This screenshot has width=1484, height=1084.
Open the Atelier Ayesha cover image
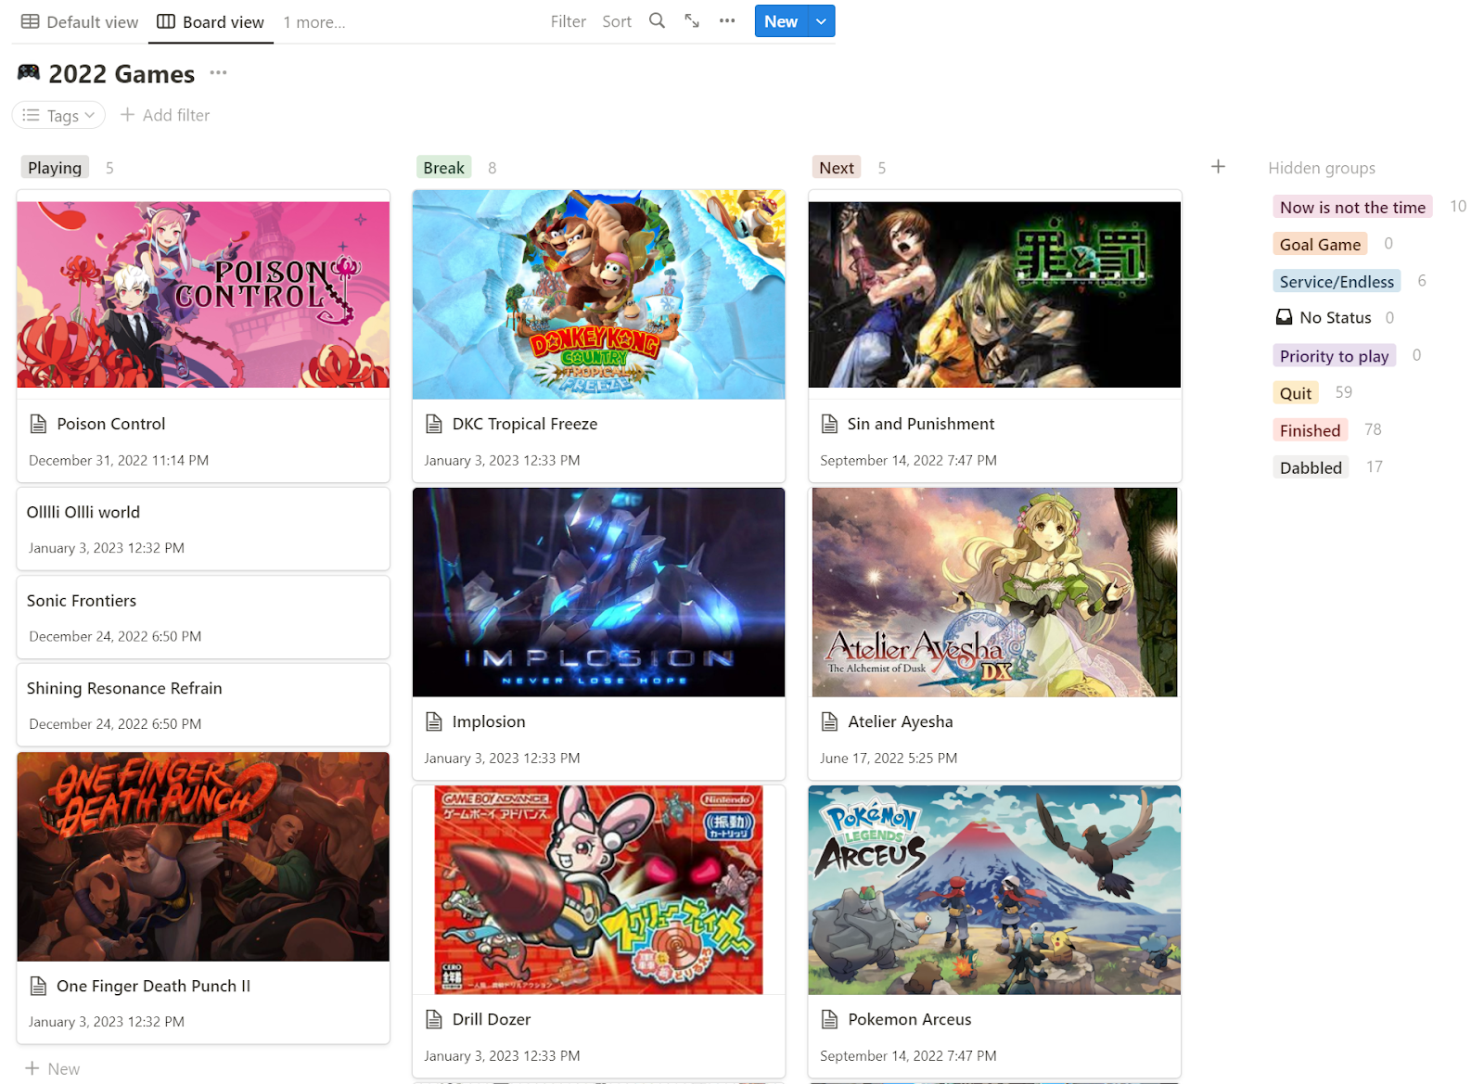(x=994, y=593)
